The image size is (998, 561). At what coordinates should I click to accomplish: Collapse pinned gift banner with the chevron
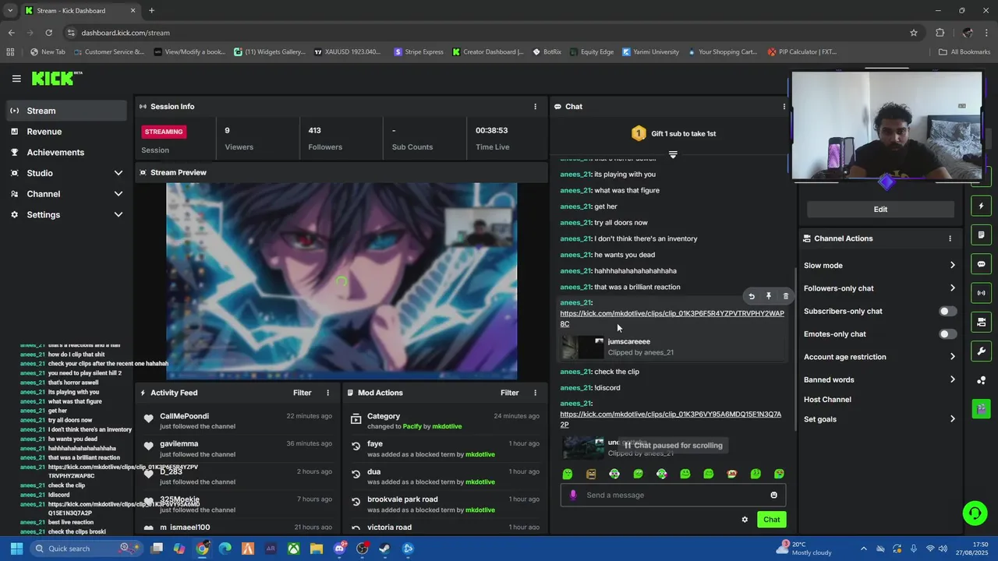pyautogui.click(x=673, y=154)
